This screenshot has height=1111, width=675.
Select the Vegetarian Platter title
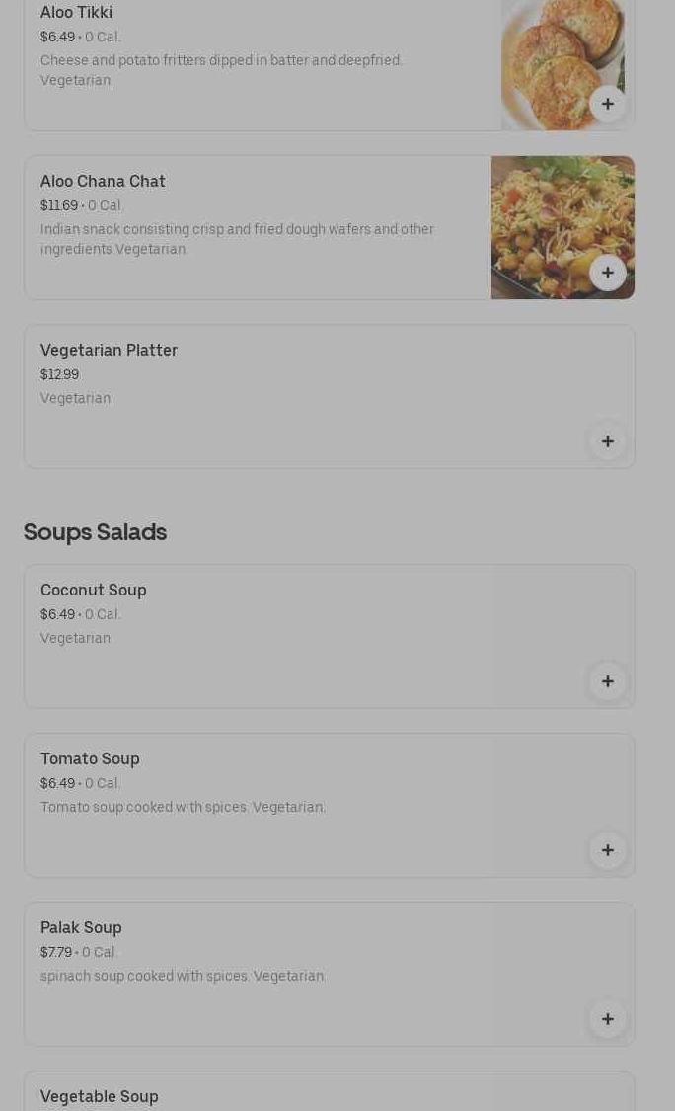(109, 350)
